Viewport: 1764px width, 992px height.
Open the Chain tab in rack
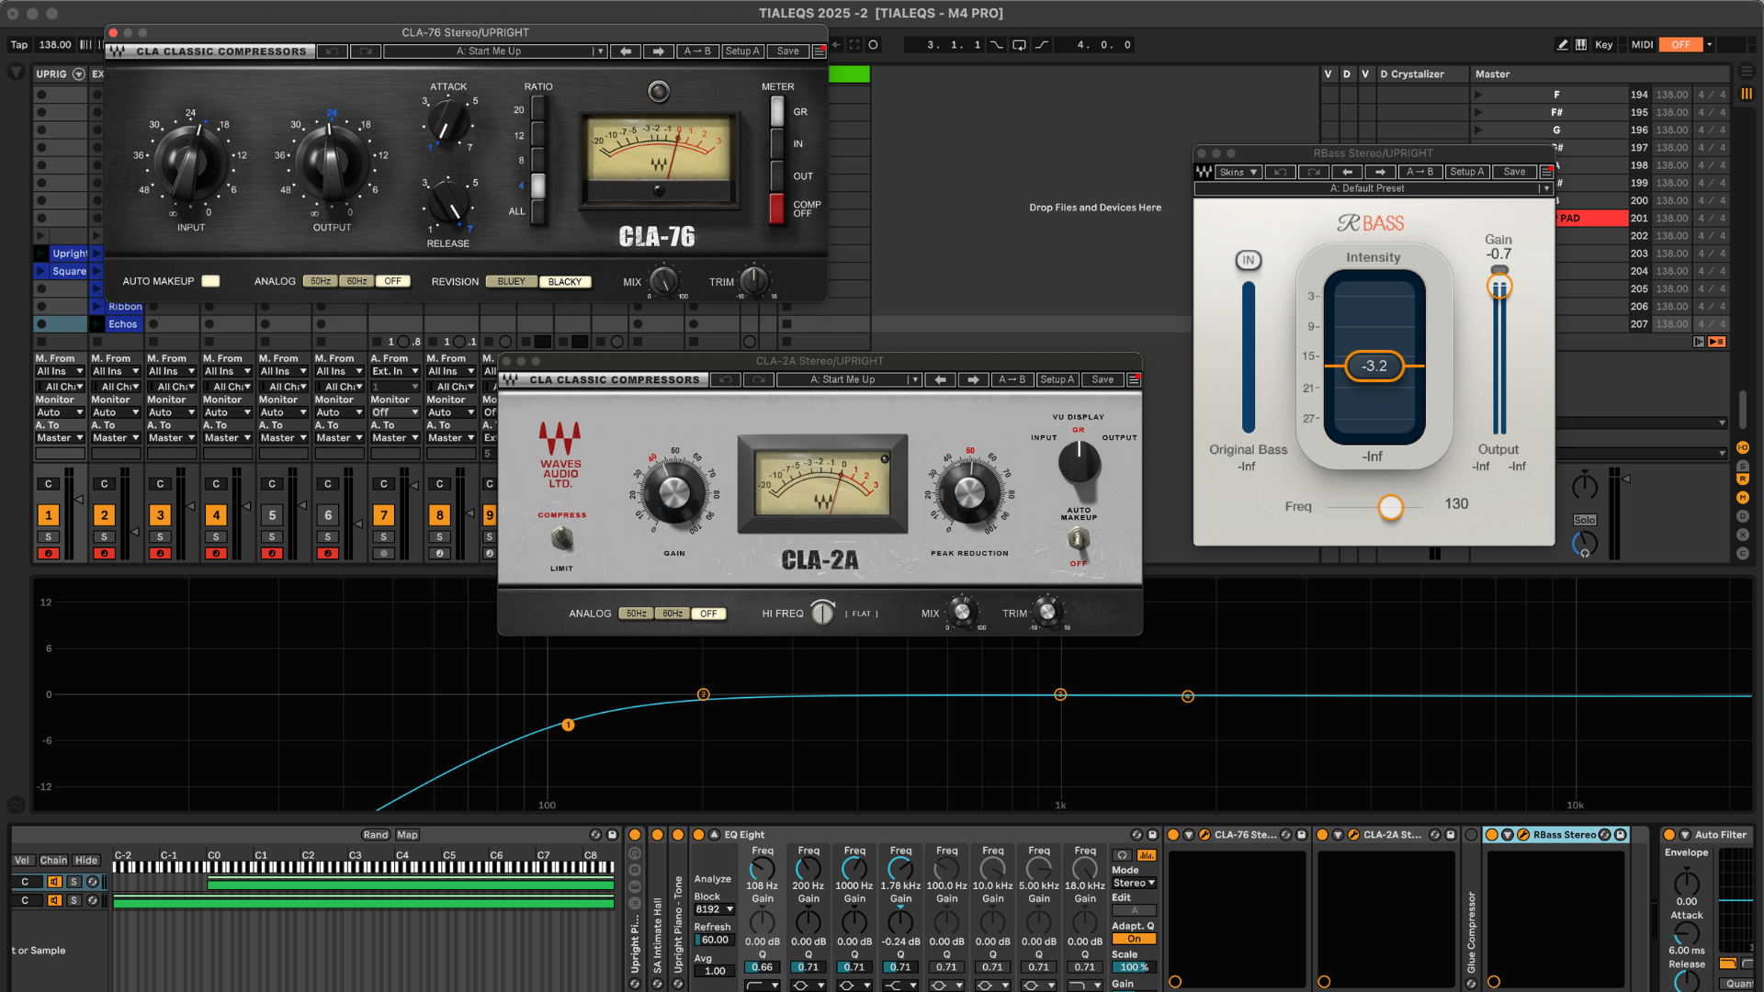[x=53, y=861]
